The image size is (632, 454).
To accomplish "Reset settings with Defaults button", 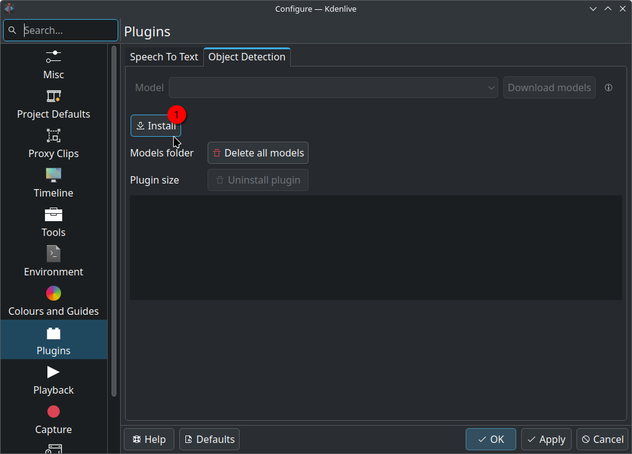I will 209,439.
